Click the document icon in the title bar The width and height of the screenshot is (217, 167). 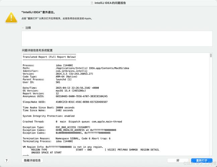(92, 3)
